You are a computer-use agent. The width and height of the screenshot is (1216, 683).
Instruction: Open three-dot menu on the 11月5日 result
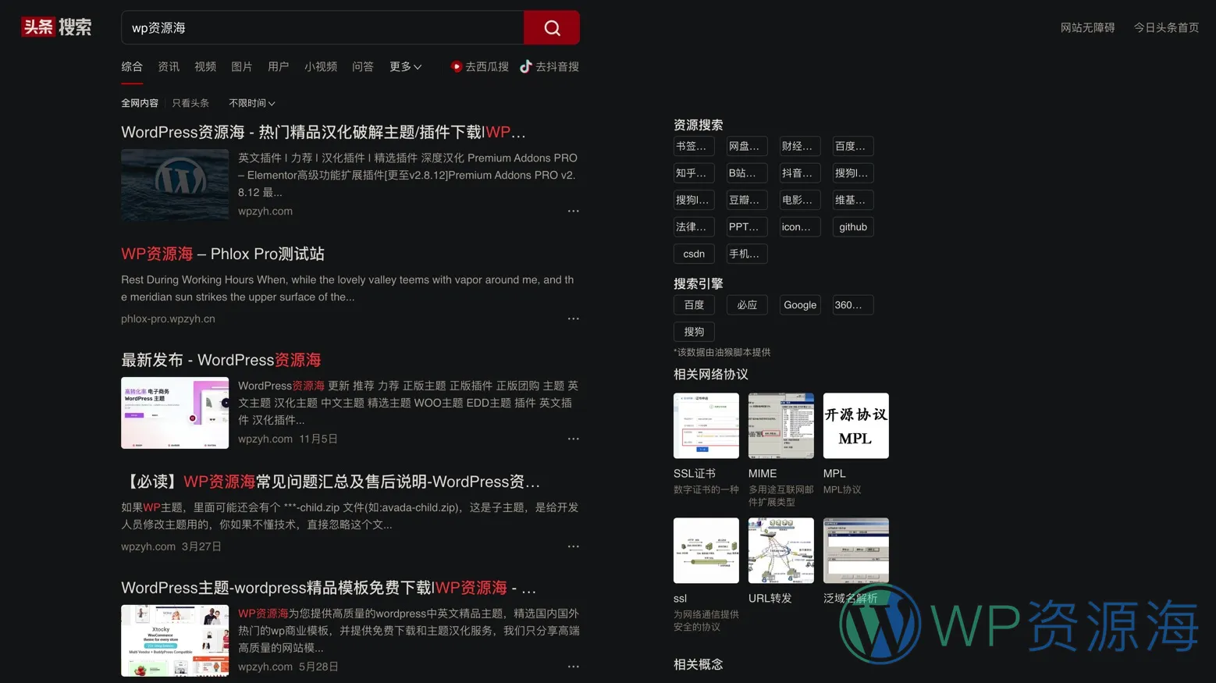574,439
